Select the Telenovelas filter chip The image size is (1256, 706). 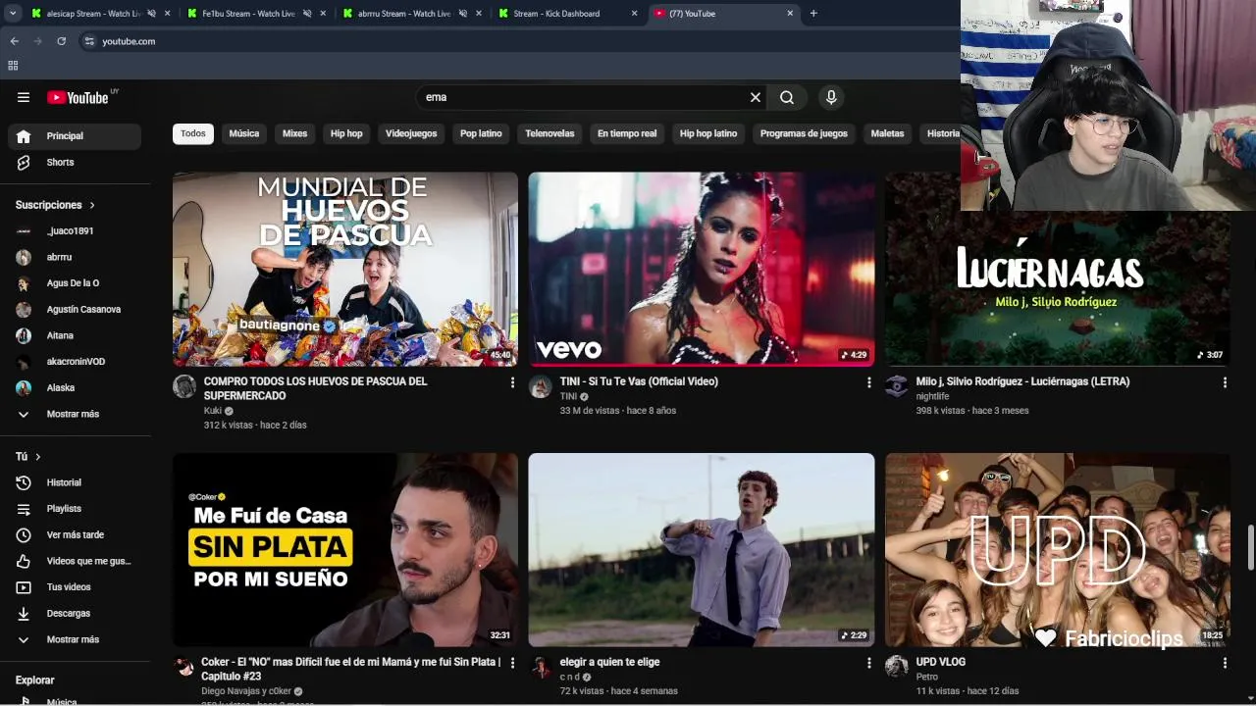click(549, 133)
